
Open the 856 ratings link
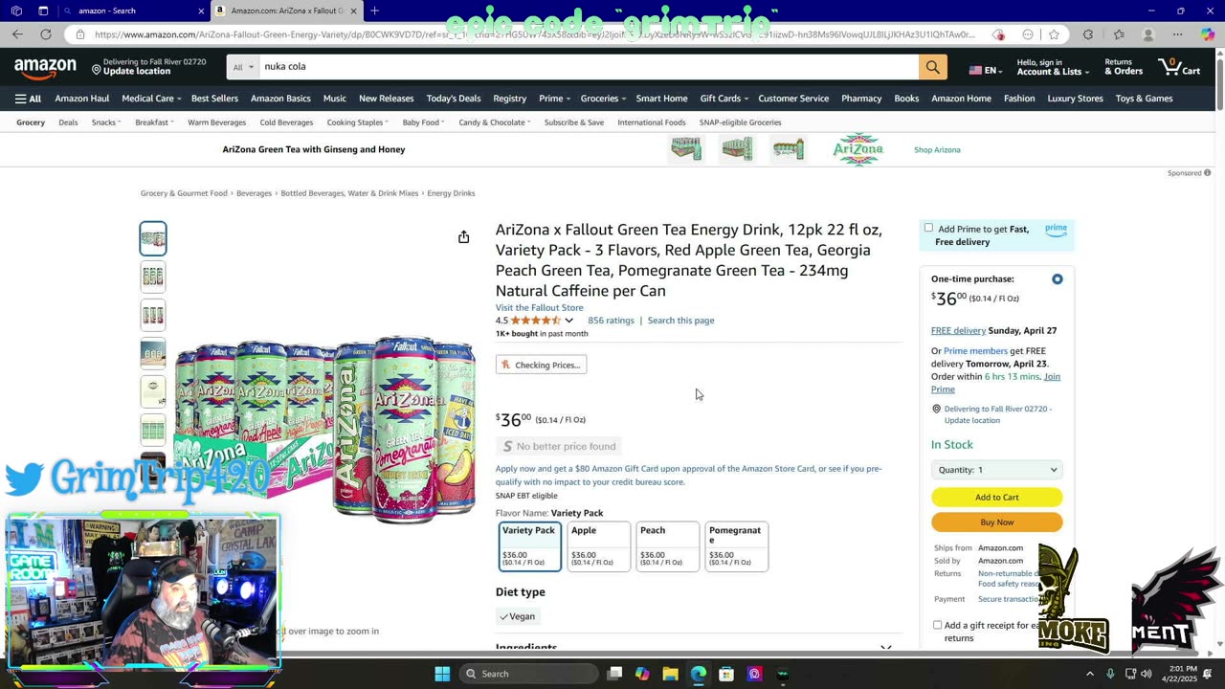tap(611, 321)
